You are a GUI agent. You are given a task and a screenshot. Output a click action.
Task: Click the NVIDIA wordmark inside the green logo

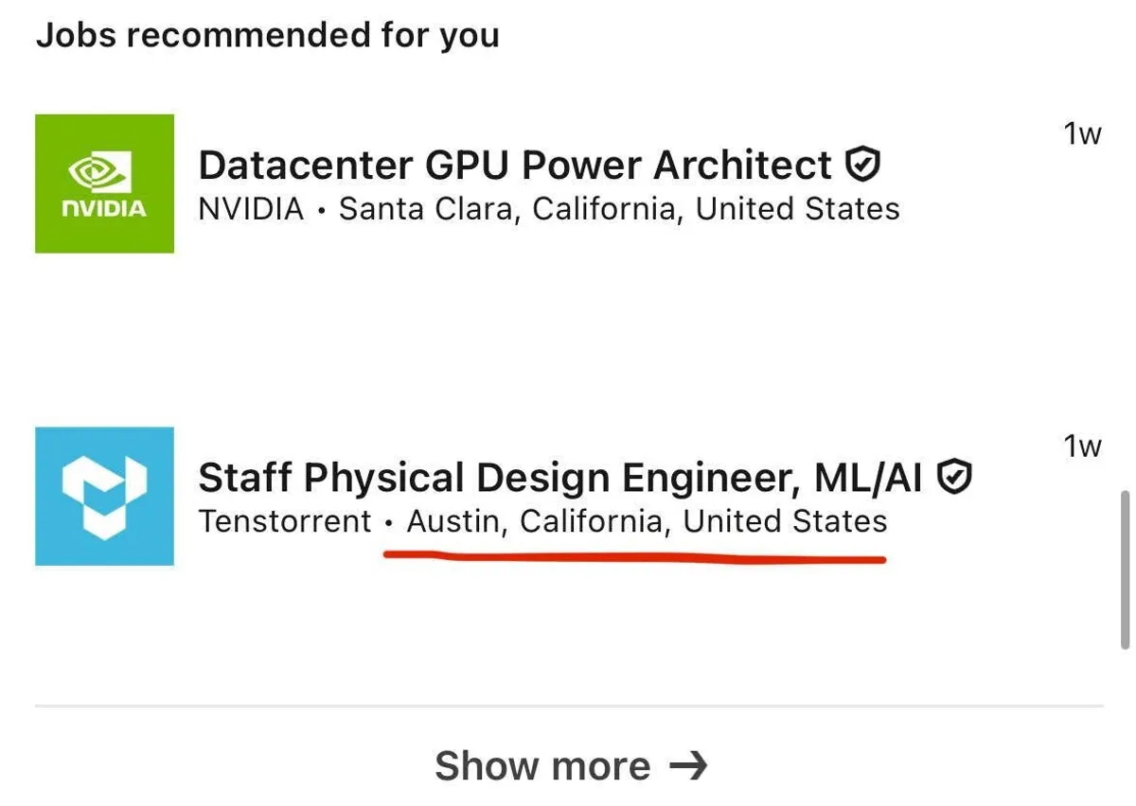(x=104, y=208)
